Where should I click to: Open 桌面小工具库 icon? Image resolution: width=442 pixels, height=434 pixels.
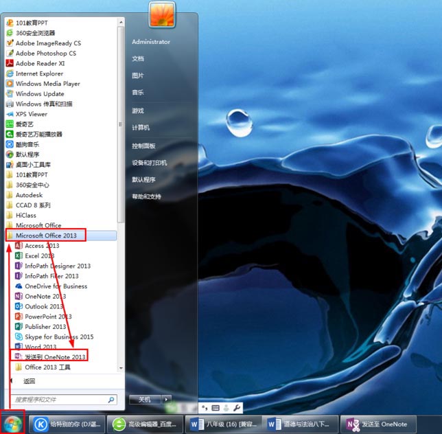10,165
